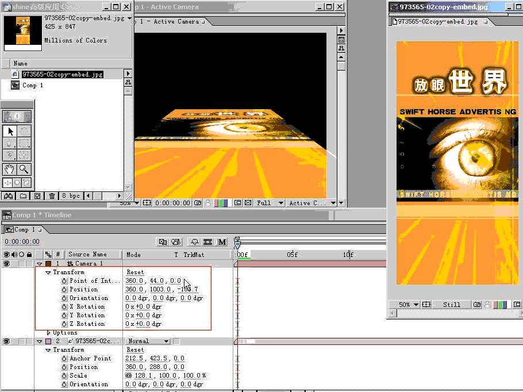This screenshot has width=523, height=392.
Task: Click the new composition icon in Project window
Action: coord(37,196)
